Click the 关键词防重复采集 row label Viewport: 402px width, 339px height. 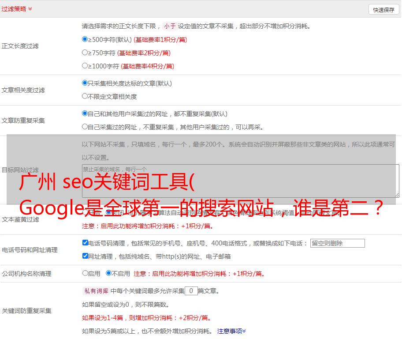26,311
